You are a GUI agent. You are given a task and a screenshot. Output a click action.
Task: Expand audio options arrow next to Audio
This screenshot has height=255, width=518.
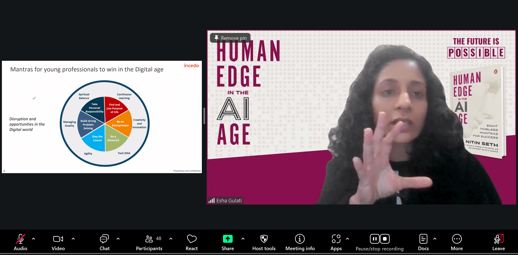(x=34, y=239)
